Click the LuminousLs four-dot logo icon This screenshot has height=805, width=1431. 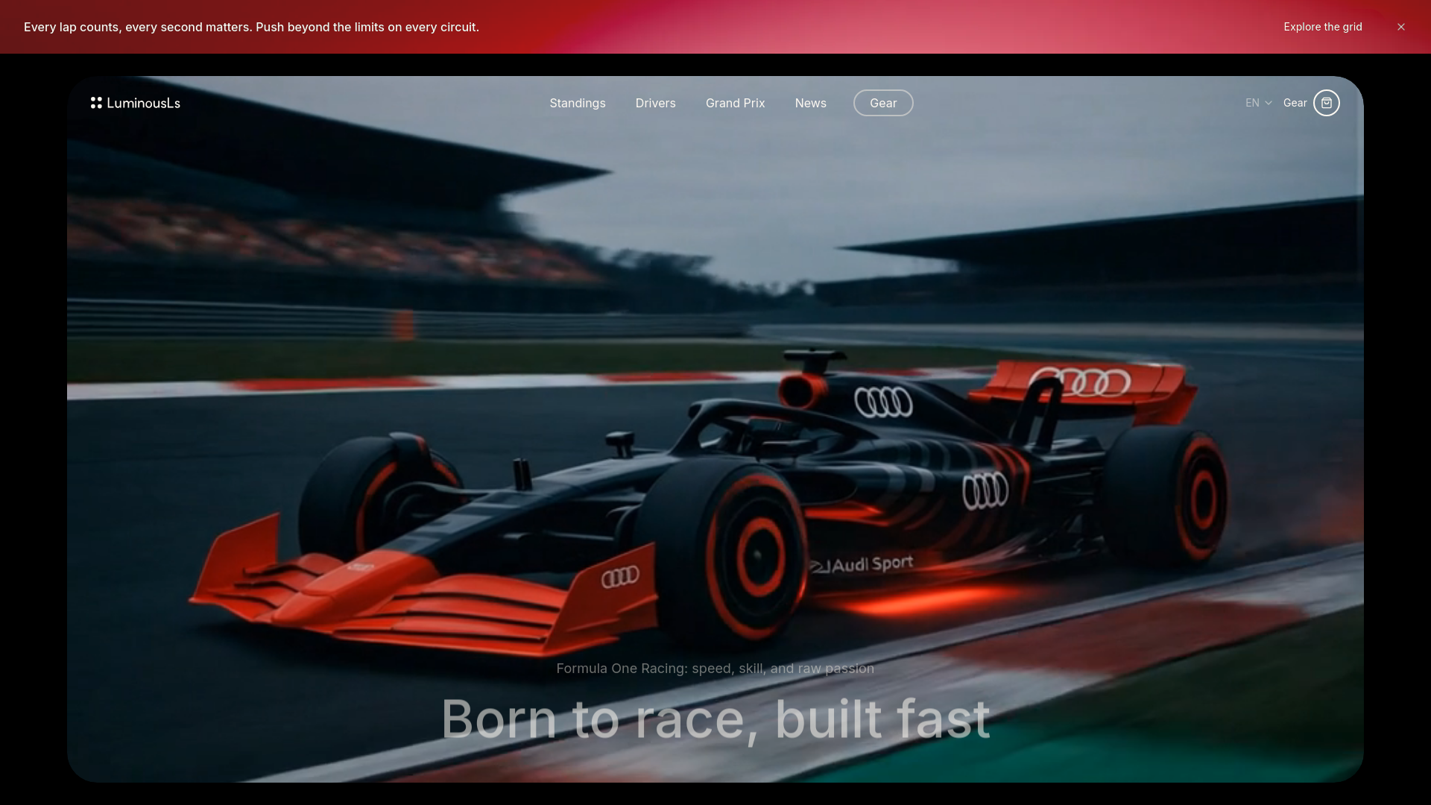(x=96, y=103)
